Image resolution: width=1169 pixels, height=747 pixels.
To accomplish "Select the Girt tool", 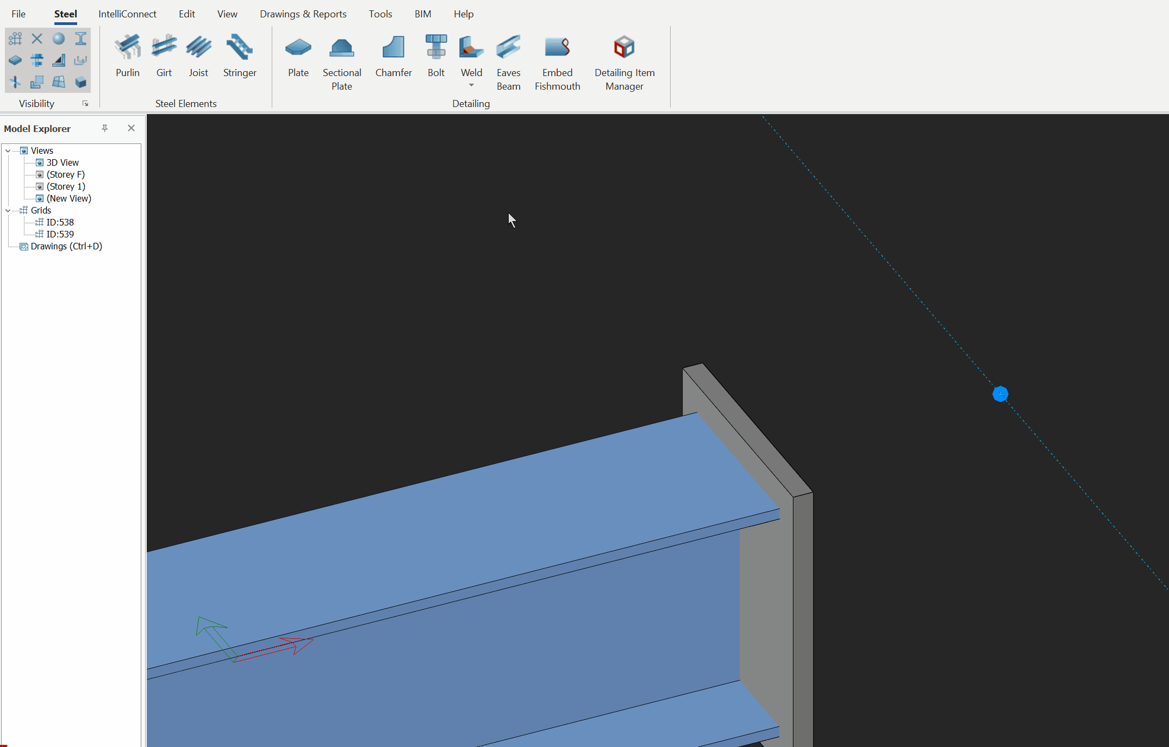I will (x=164, y=56).
